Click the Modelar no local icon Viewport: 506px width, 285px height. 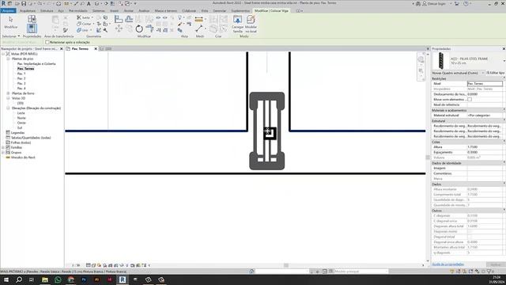[x=251, y=20]
